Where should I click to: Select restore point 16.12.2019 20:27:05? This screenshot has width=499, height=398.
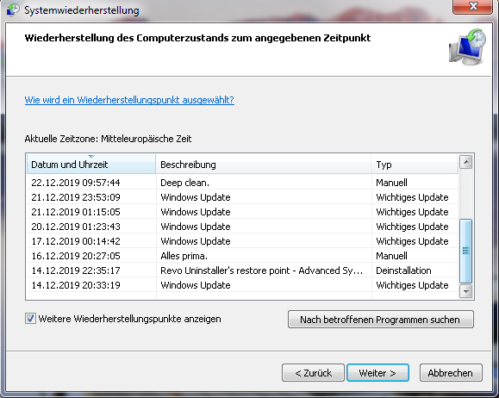tap(242, 256)
